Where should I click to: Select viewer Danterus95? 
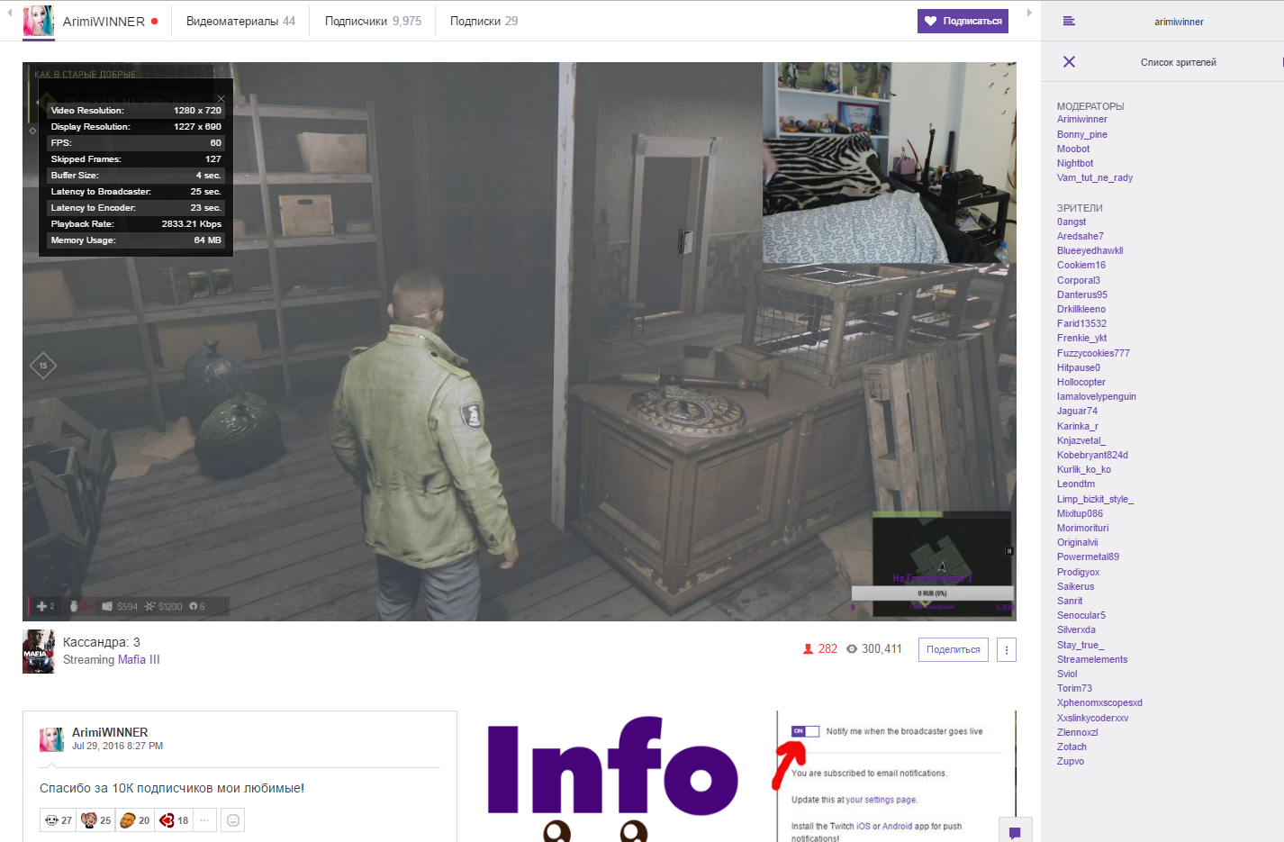(x=1082, y=294)
